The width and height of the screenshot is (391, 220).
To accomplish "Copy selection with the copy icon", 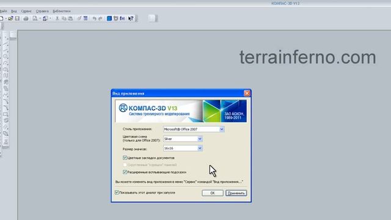I will click(x=64, y=18).
